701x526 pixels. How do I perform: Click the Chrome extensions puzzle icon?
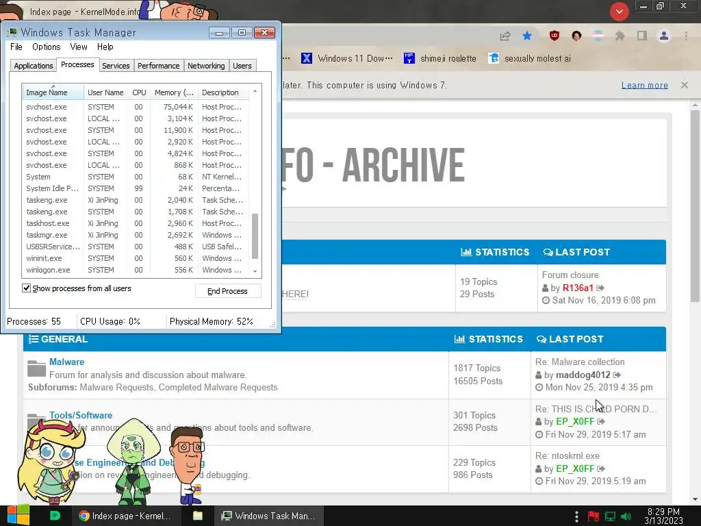click(620, 36)
